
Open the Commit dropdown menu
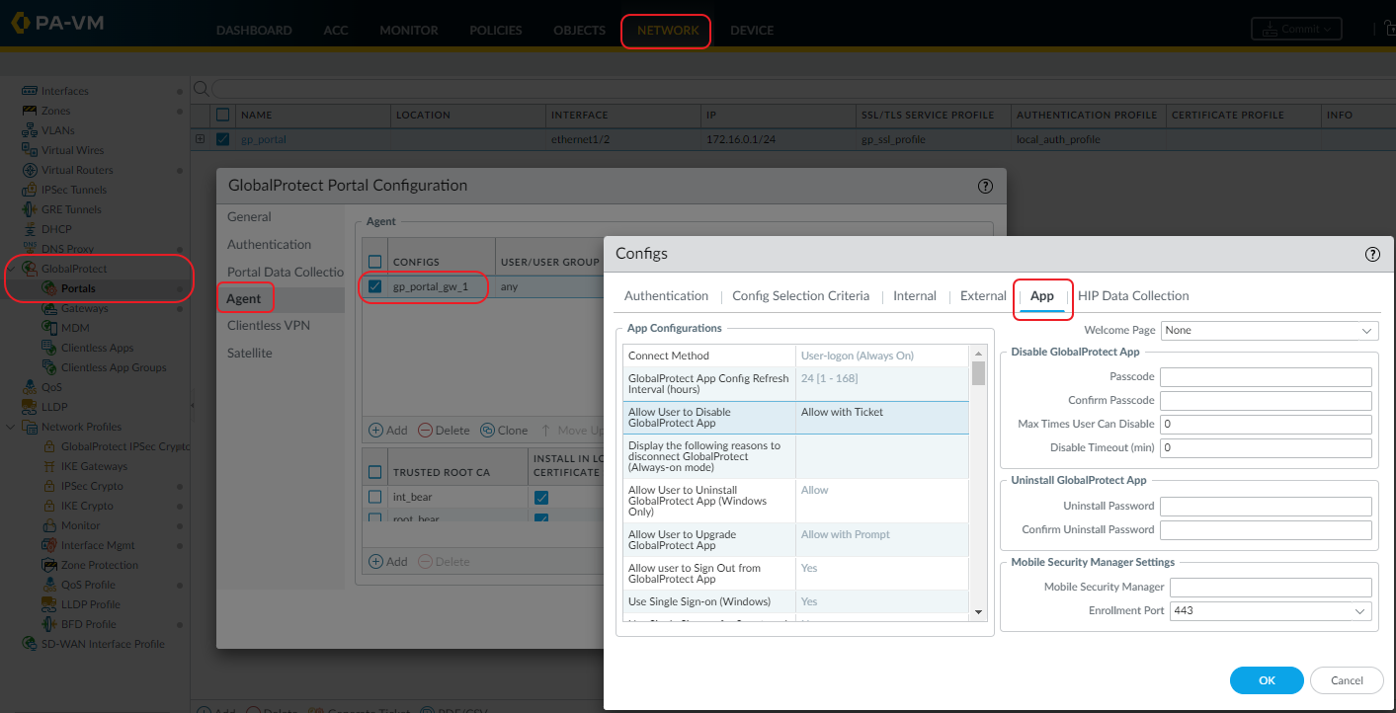1296,30
